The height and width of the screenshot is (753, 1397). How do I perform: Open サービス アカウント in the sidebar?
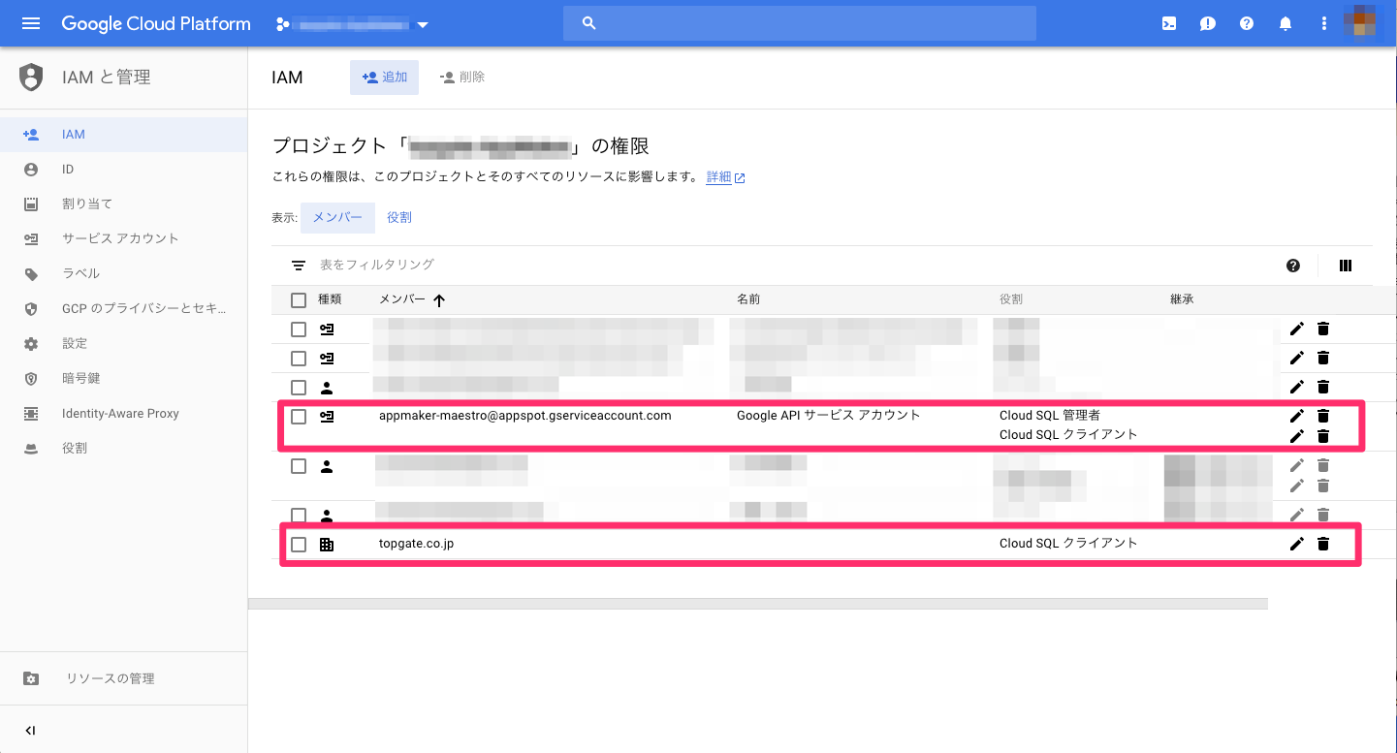tap(124, 238)
